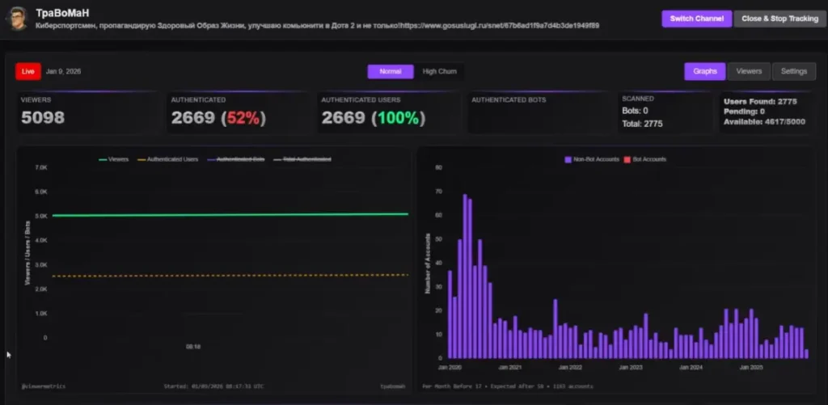Show the Total Authenticated series via legend
Screen dimensions: 828x405
[306, 160]
